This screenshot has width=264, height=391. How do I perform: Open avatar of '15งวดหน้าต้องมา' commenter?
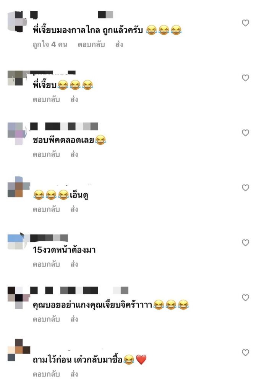click(x=17, y=241)
